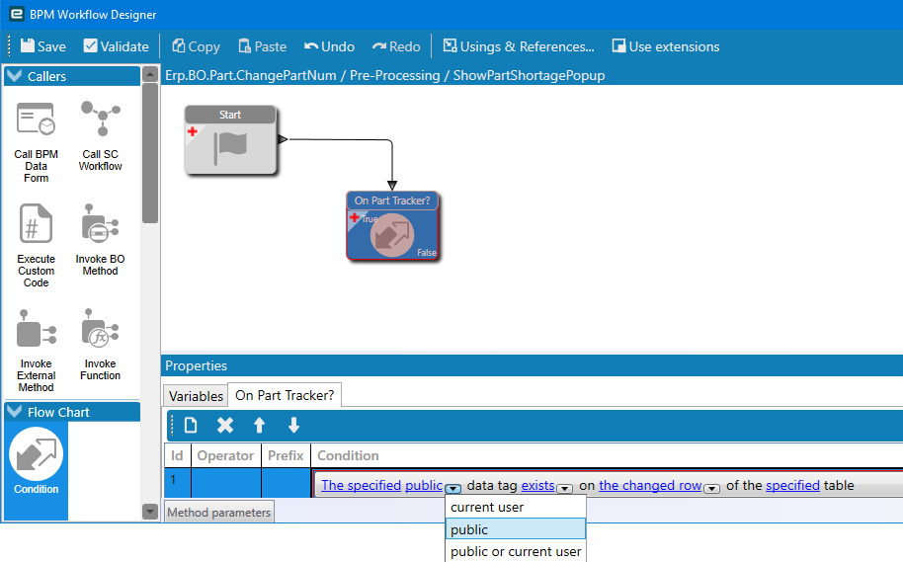The width and height of the screenshot is (903, 562).
Task: Click the 'specified' table link
Action: pos(792,485)
